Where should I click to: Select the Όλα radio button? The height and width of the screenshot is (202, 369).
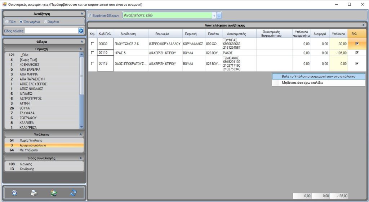(x=6, y=22)
